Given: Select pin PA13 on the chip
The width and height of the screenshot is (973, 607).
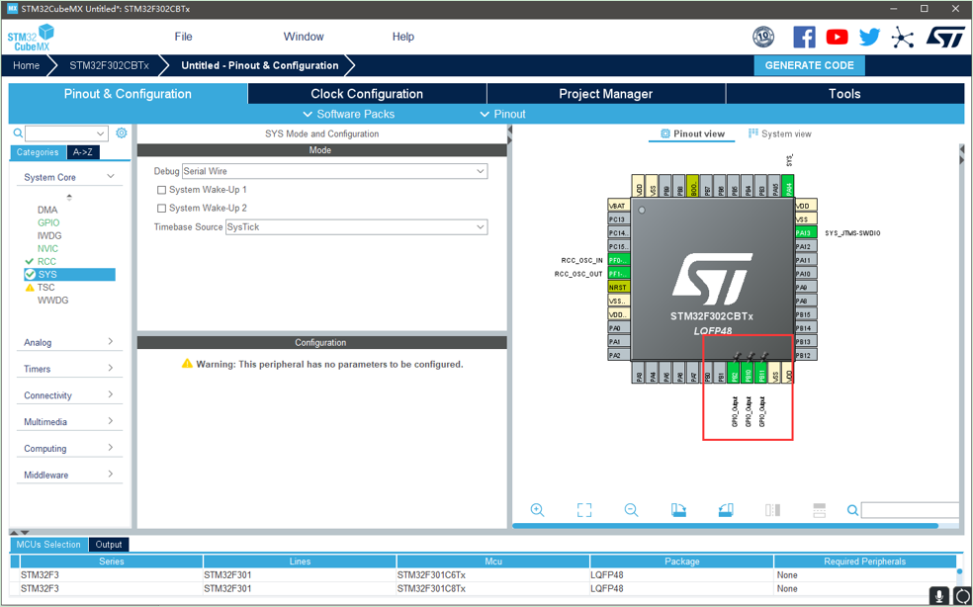Looking at the screenshot, I should point(806,232).
